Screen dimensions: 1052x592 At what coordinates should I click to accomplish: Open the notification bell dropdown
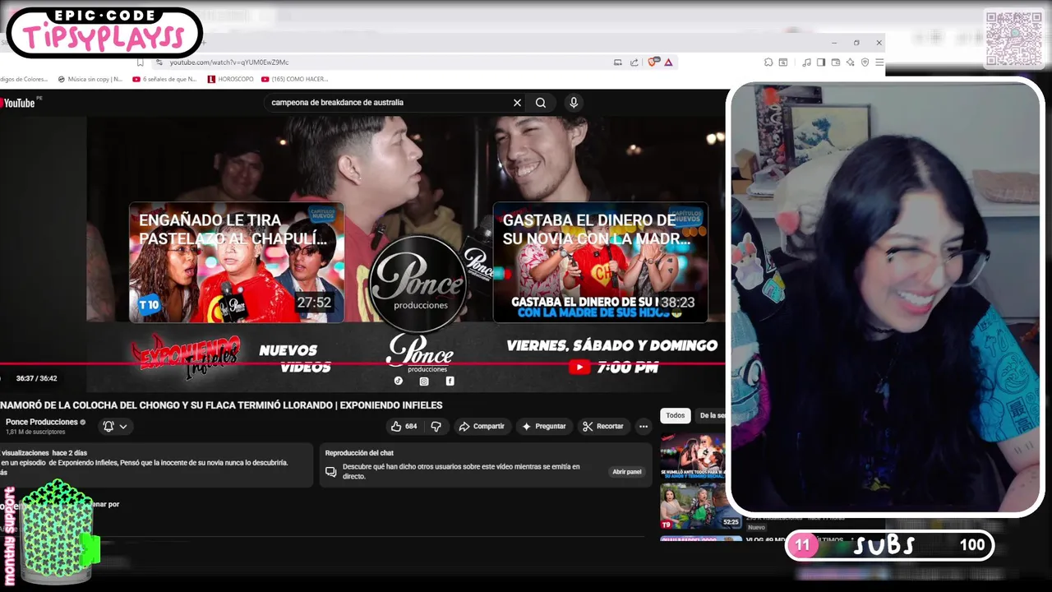click(115, 426)
